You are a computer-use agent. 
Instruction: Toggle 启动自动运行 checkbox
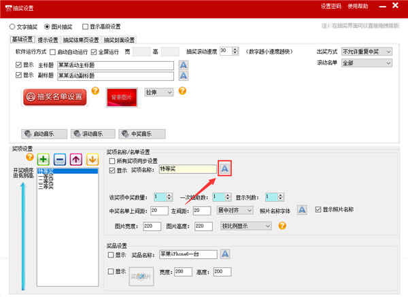53,52
